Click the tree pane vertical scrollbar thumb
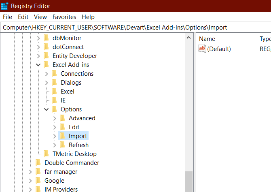 189,181
